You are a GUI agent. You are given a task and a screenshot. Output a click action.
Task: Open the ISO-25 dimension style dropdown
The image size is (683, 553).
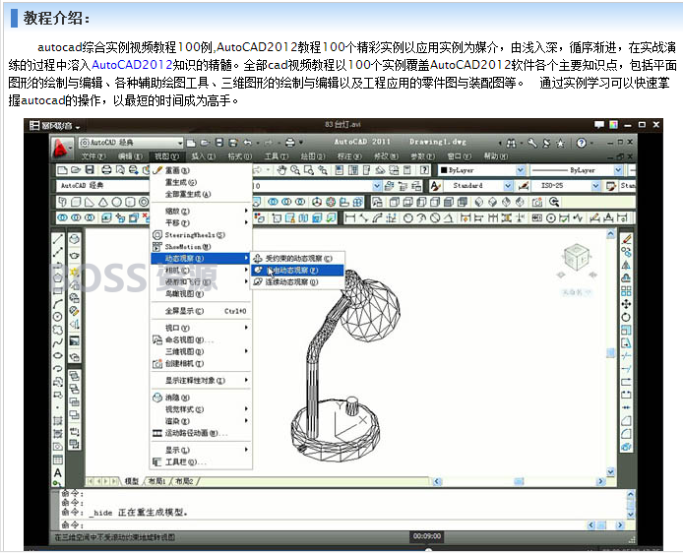pyautogui.click(x=595, y=186)
